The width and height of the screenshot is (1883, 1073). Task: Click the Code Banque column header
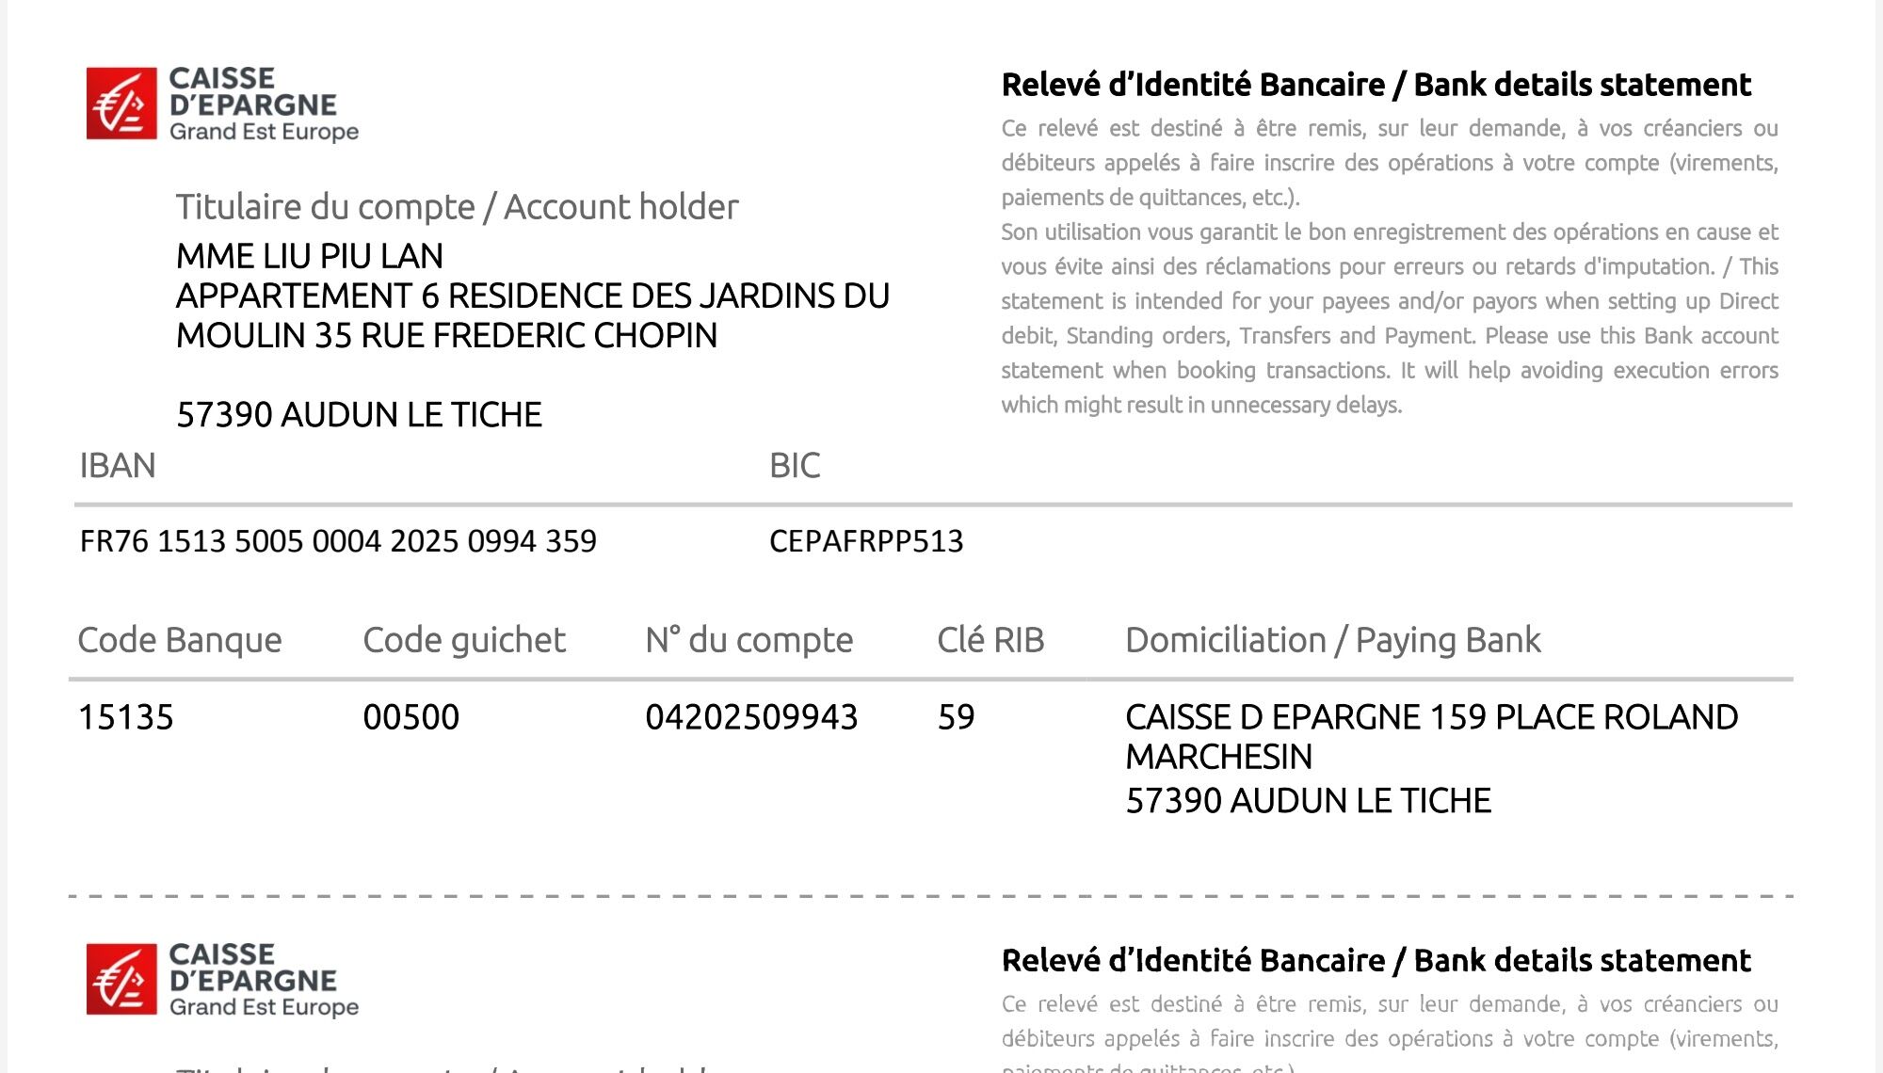[180, 640]
